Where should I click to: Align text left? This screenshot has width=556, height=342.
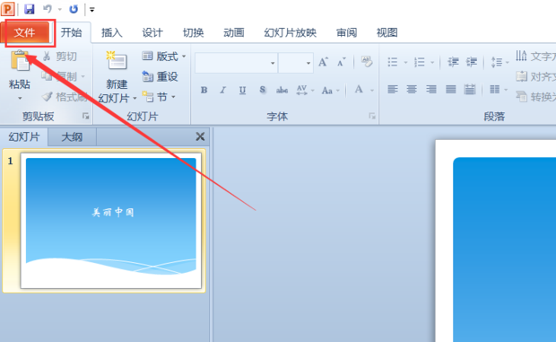(x=393, y=89)
